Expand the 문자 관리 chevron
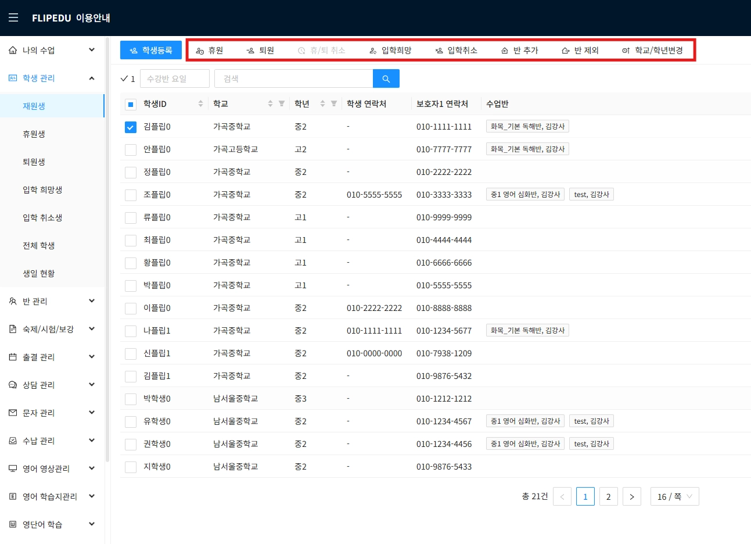Image resolution: width=751 pixels, height=544 pixels. pyautogui.click(x=92, y=413)
